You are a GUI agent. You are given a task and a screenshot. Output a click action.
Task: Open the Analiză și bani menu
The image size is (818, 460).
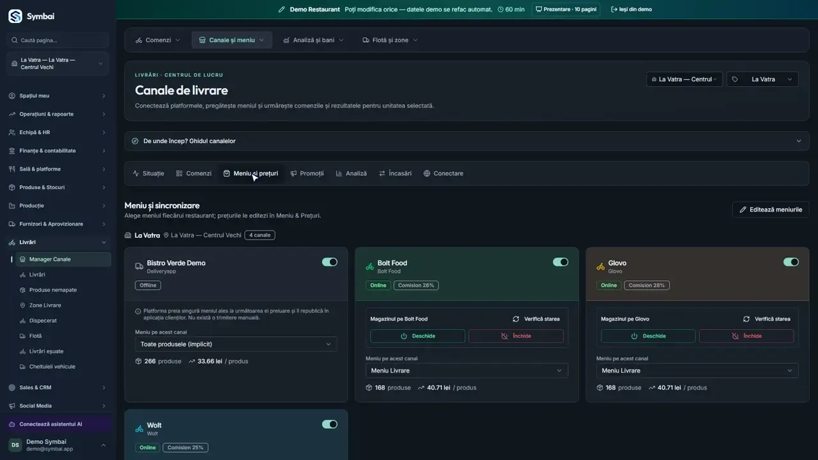(x=313, y=40)
